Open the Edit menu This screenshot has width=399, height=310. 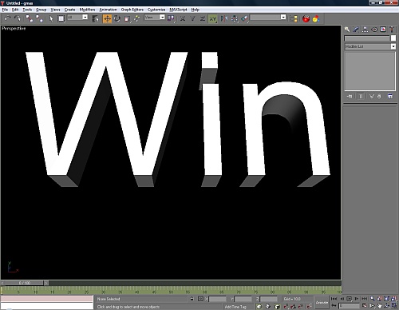click(x=15, y=10)
